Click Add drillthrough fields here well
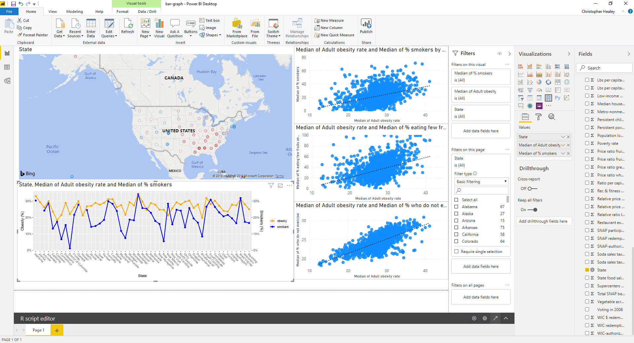634x343 pixels. click(544, 221)
